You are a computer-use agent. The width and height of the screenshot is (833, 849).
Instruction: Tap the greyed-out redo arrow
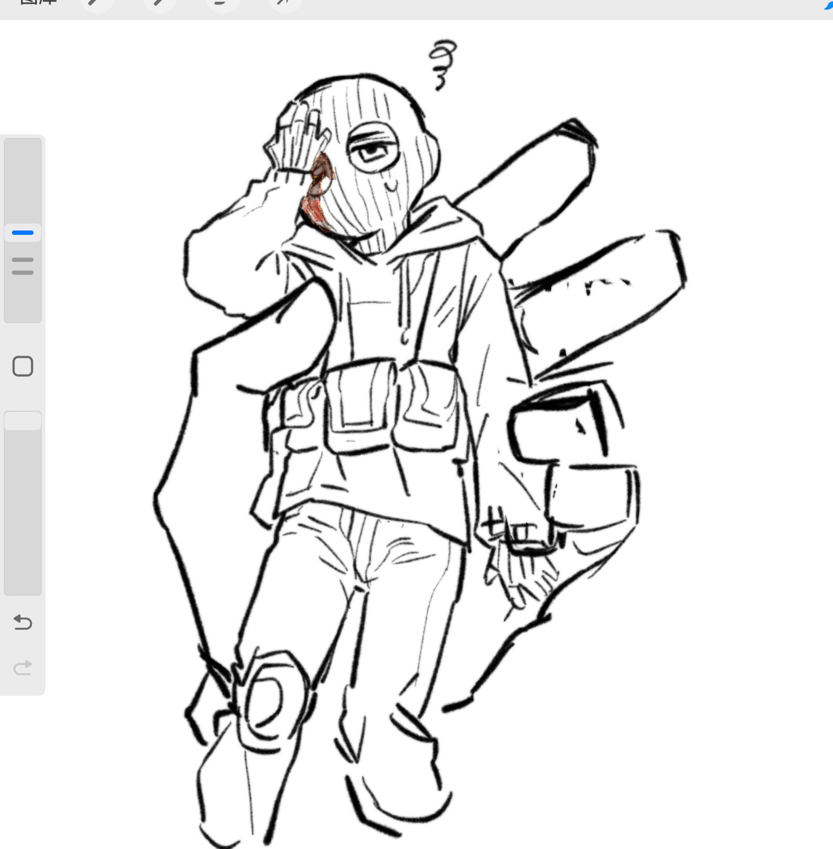click(x=23, y=667)
